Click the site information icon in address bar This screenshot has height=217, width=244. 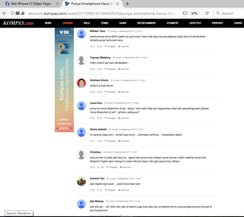13,13
